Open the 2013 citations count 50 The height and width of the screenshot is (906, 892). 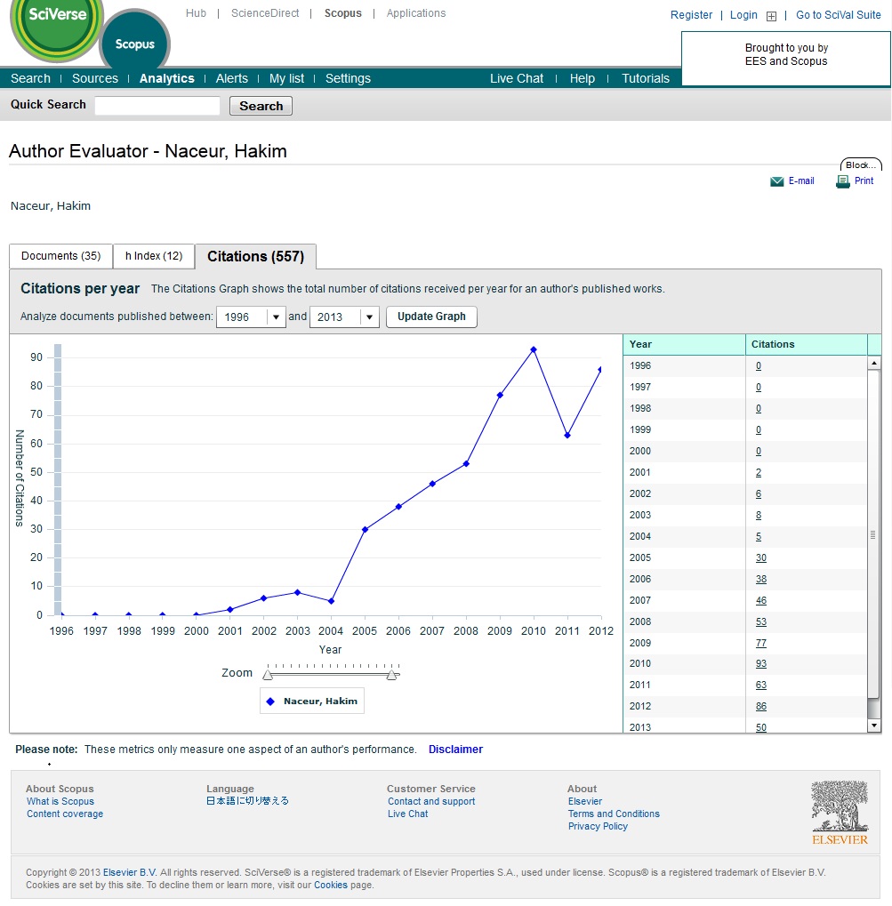[760, 727]
